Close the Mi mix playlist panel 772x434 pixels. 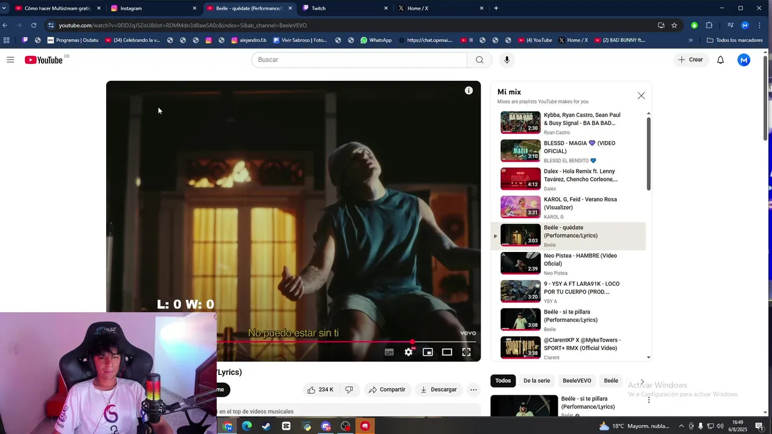tap(641, 96)
